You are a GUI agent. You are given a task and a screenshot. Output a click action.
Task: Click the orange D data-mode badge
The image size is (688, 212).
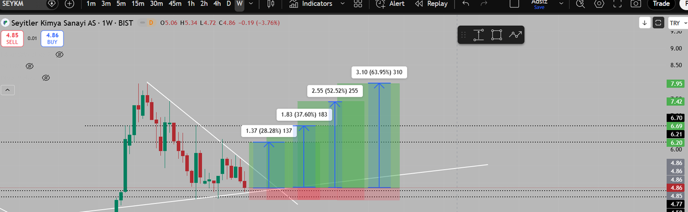[x=151, y=23]
